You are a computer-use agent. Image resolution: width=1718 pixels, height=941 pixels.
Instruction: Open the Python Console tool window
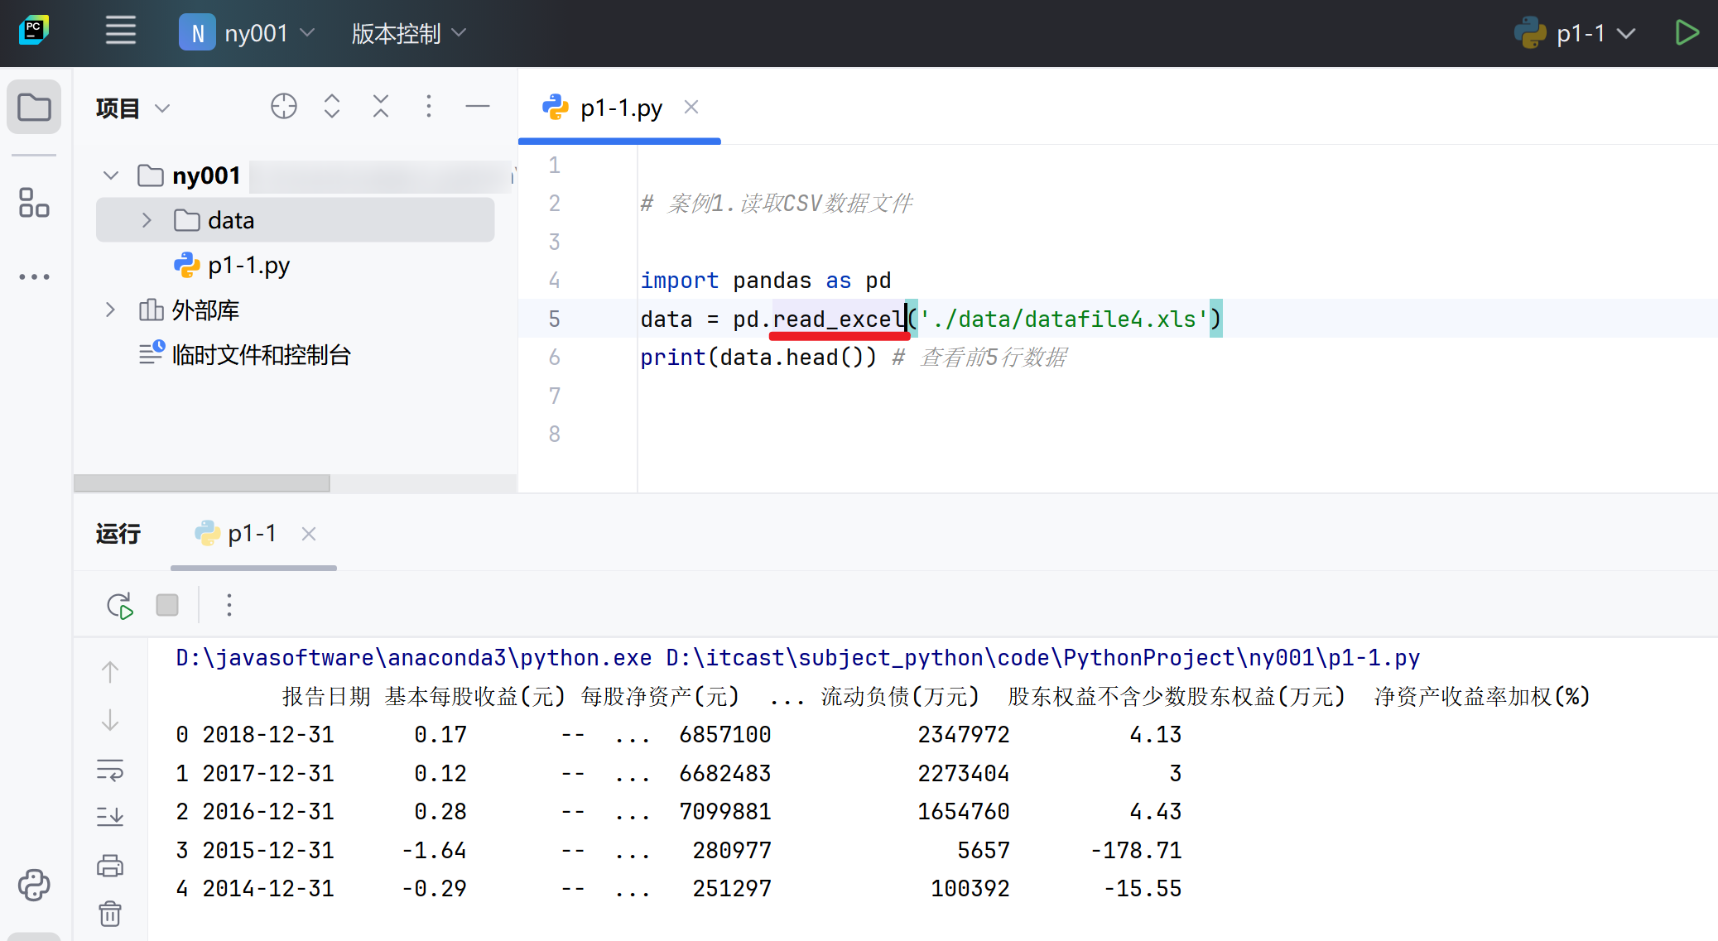pyautogui.click(x=34, y=885)
